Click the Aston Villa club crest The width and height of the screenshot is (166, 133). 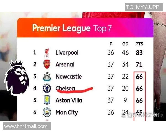pyautogui.click(x=47, y=100)
